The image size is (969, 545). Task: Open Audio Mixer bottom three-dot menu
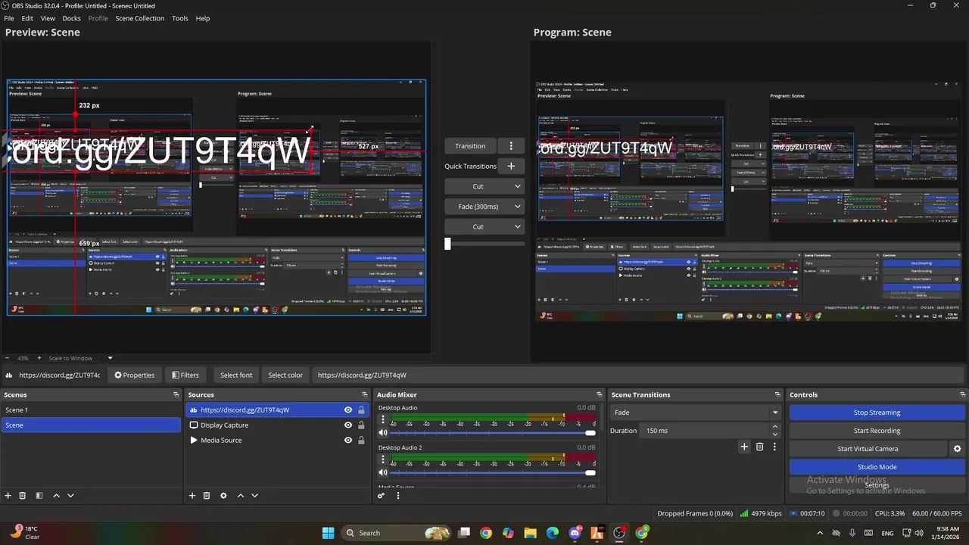click(x=398, y=496)
